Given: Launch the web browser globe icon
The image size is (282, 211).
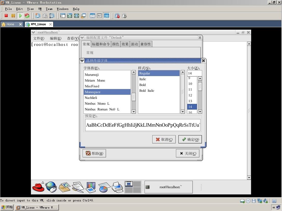Looking at the screenshot, I should [x=51, y=187].
